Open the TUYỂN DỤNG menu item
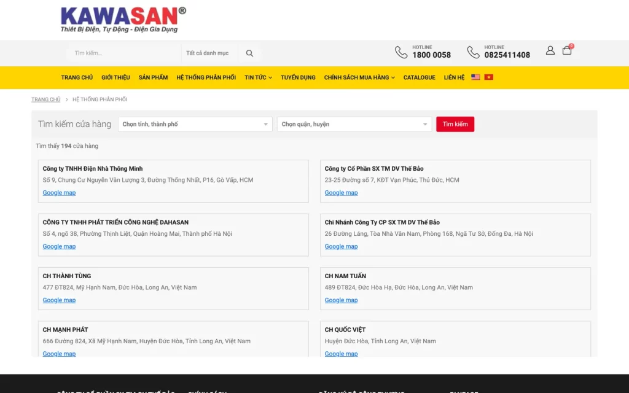Viewport: 629px width, 393px height. tap(298, 77)
